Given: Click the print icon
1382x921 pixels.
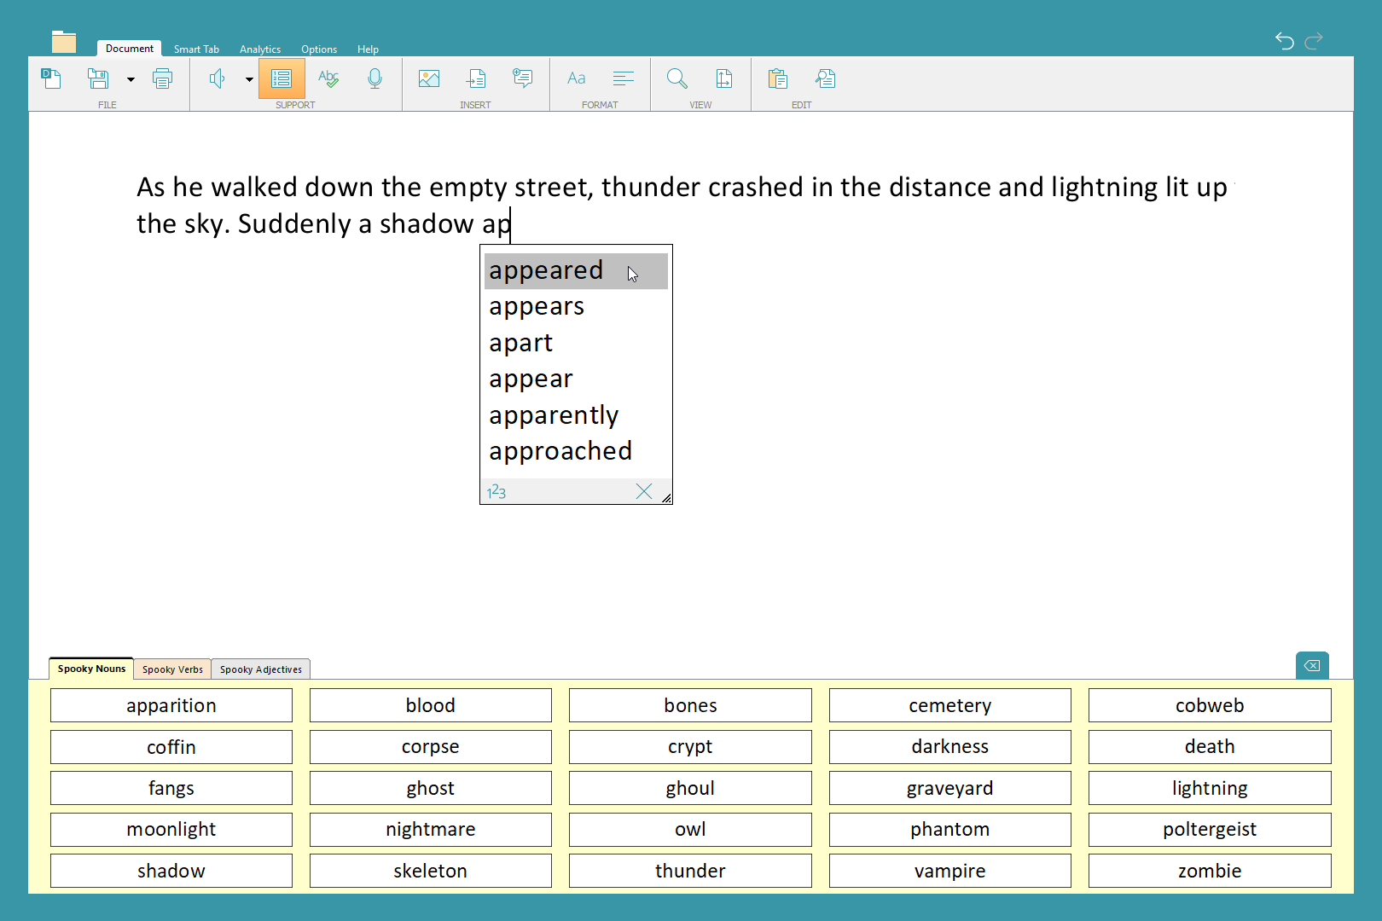Looking at the screenshot, I should [x=162, y=79].
